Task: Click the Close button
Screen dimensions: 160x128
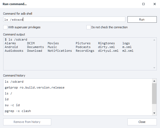Action: coord(142,122)
